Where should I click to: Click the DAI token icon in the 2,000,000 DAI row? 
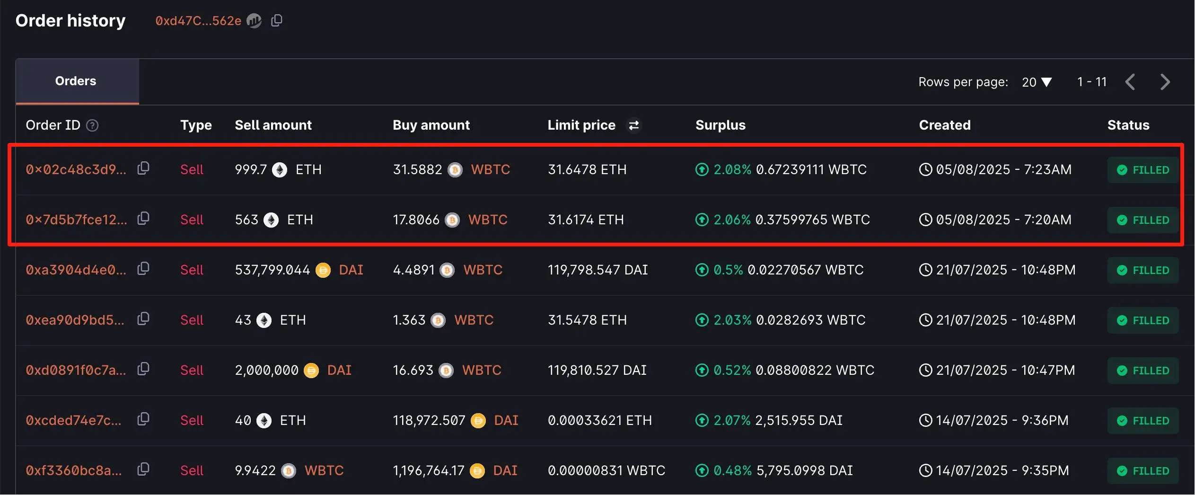point(311,370)
